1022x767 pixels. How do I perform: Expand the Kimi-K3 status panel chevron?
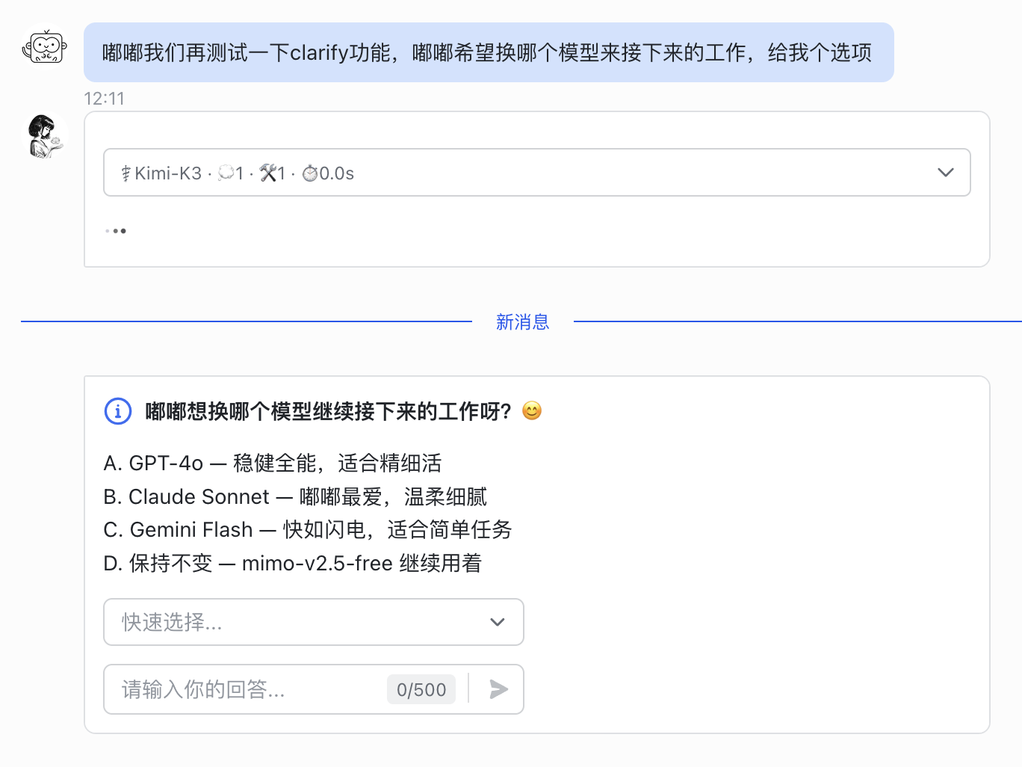[945, 173]
